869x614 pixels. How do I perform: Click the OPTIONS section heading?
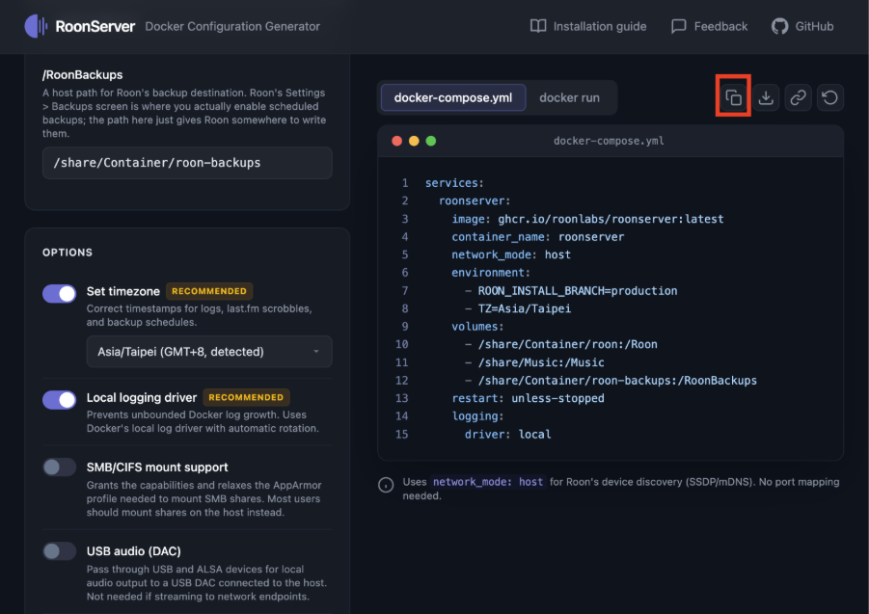point(68,253)
